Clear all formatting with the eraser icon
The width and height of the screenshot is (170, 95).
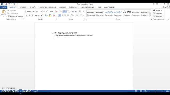56,11
